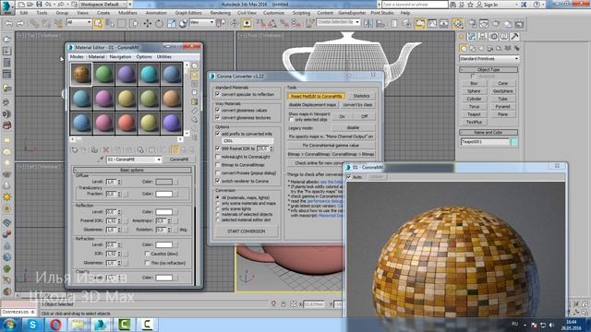Toggle switch renderer to Corona checkbox

tap(218, 181)
